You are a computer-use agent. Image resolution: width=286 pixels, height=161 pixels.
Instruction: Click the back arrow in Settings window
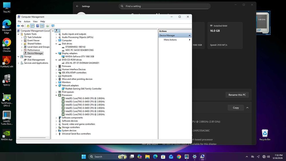coord(77,6)
